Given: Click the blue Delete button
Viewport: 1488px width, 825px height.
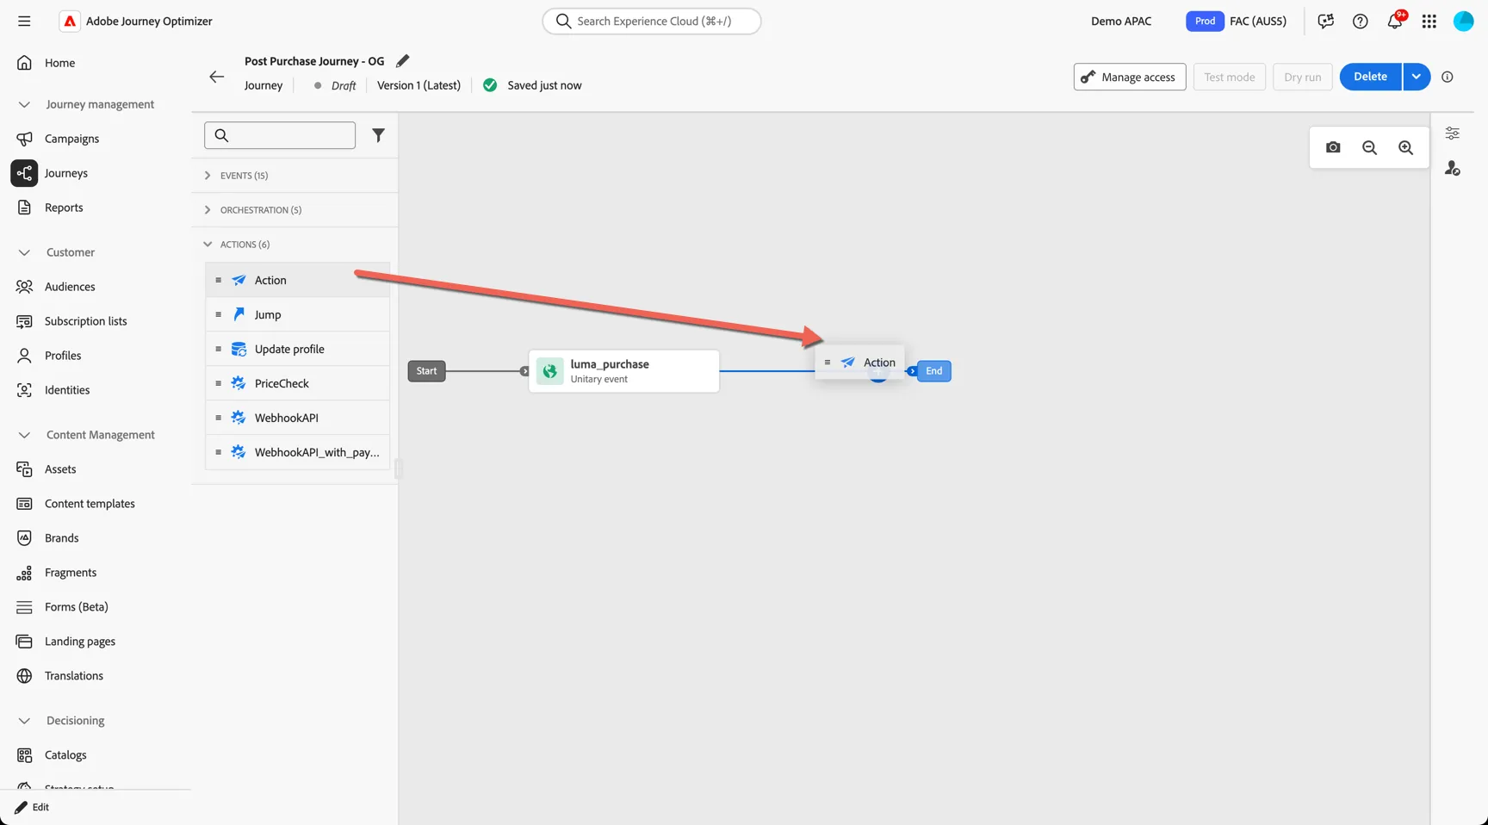Looking at the screenshot, I should point(1370,77).
